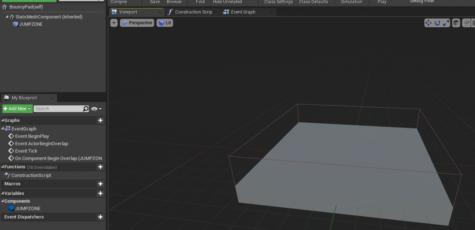Open Class Defaults from the toolbar
The width and height of the screenshot is (475, 230).
pos(314,2)
